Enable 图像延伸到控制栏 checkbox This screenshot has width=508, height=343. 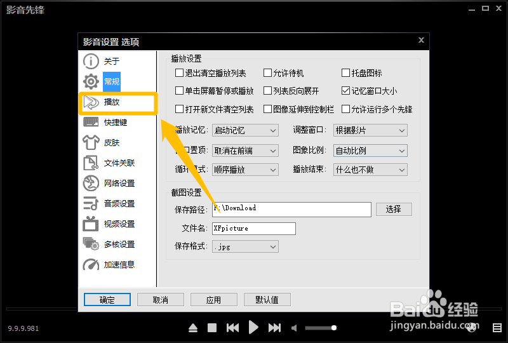point(267,109)
